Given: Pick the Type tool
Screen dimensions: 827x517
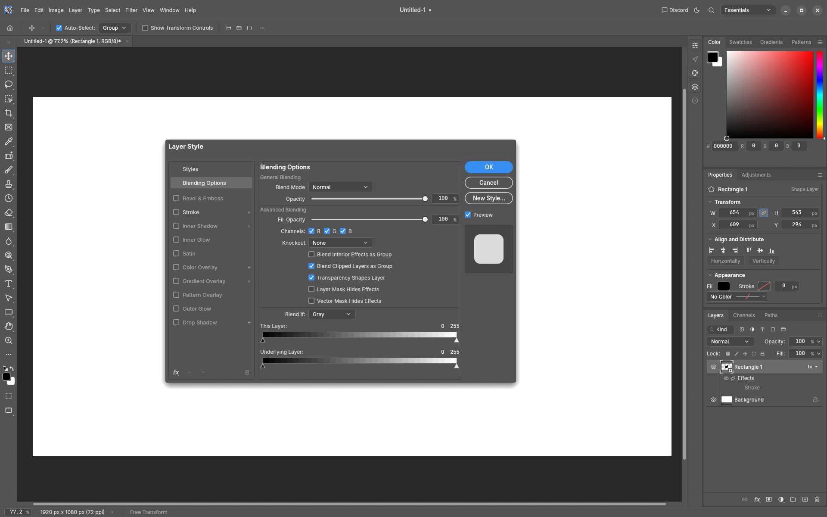Looking at the screenshot, I should click(x=9, y=283).
